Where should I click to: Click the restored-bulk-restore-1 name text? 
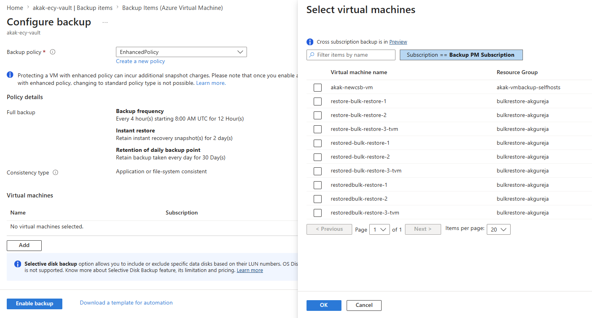(360, 143)
